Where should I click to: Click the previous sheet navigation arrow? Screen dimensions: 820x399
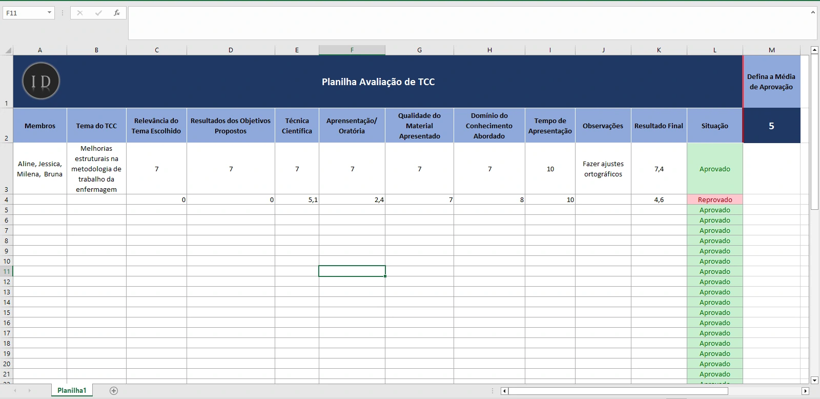point(15,391)
